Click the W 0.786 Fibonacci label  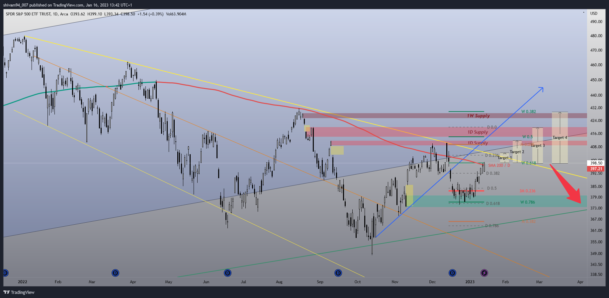click(x=528, y=202)
